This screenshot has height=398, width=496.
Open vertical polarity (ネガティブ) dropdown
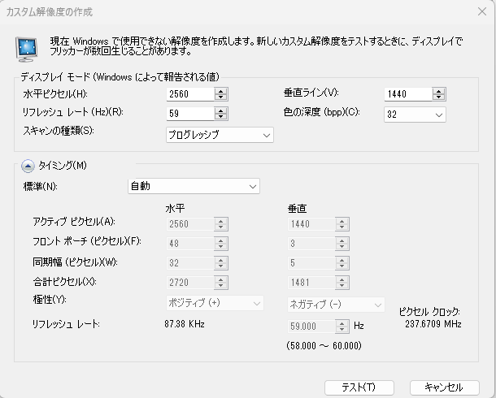click(336, 305)
